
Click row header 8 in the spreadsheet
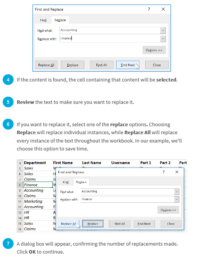(20, 185)
